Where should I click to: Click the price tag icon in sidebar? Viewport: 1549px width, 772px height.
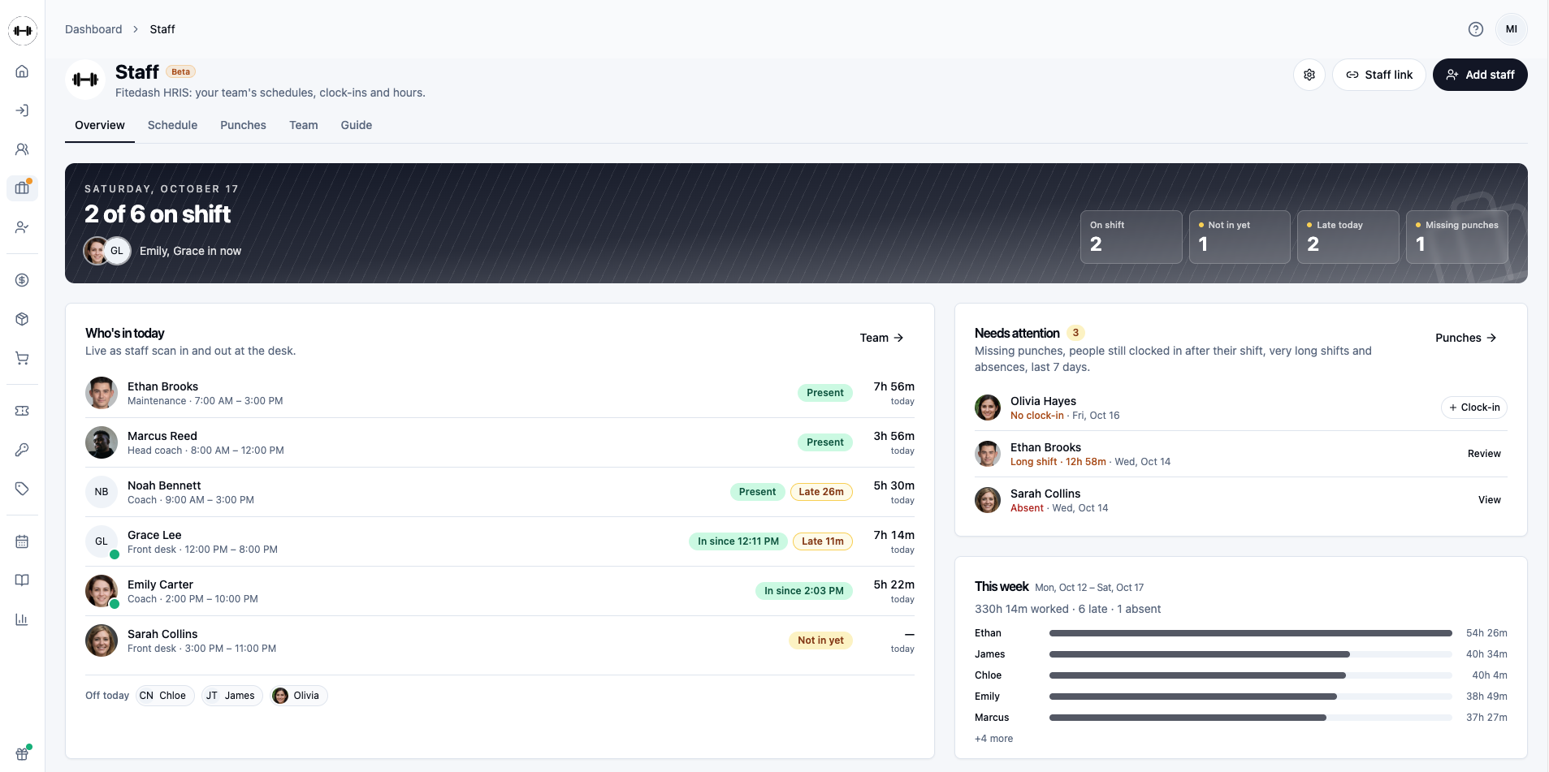click(x=22, y=489)
